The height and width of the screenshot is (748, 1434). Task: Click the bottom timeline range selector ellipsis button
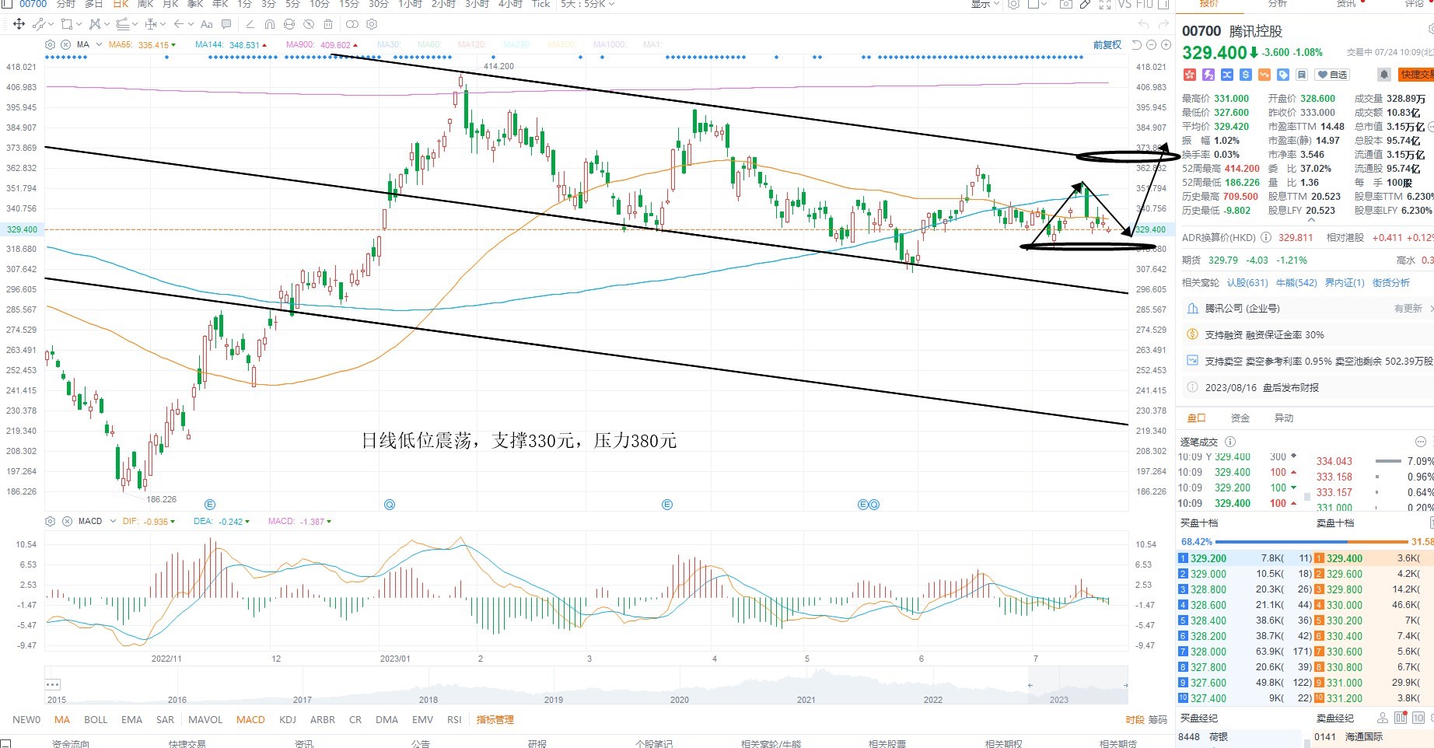[53, 685]
